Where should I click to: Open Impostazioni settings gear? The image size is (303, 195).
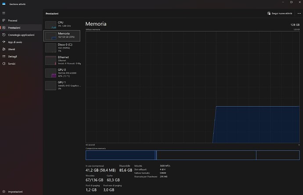pyautogui.click(x=4, y=191)
